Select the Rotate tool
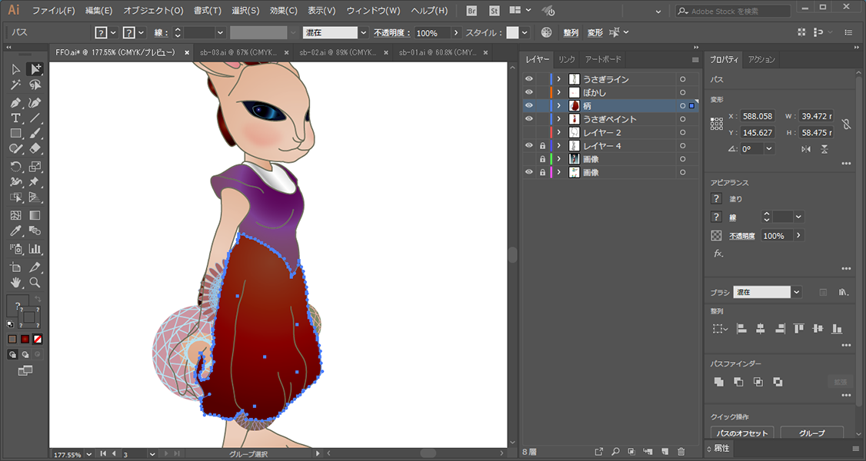 point(15,167)
